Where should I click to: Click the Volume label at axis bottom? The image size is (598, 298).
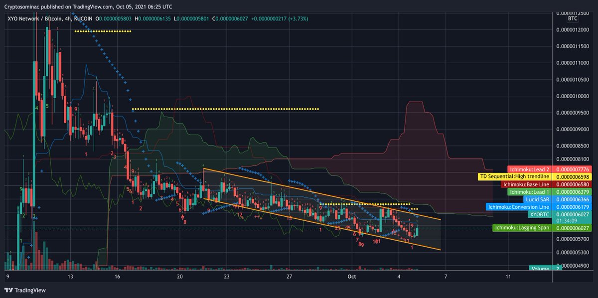click(x=540, y=268)
